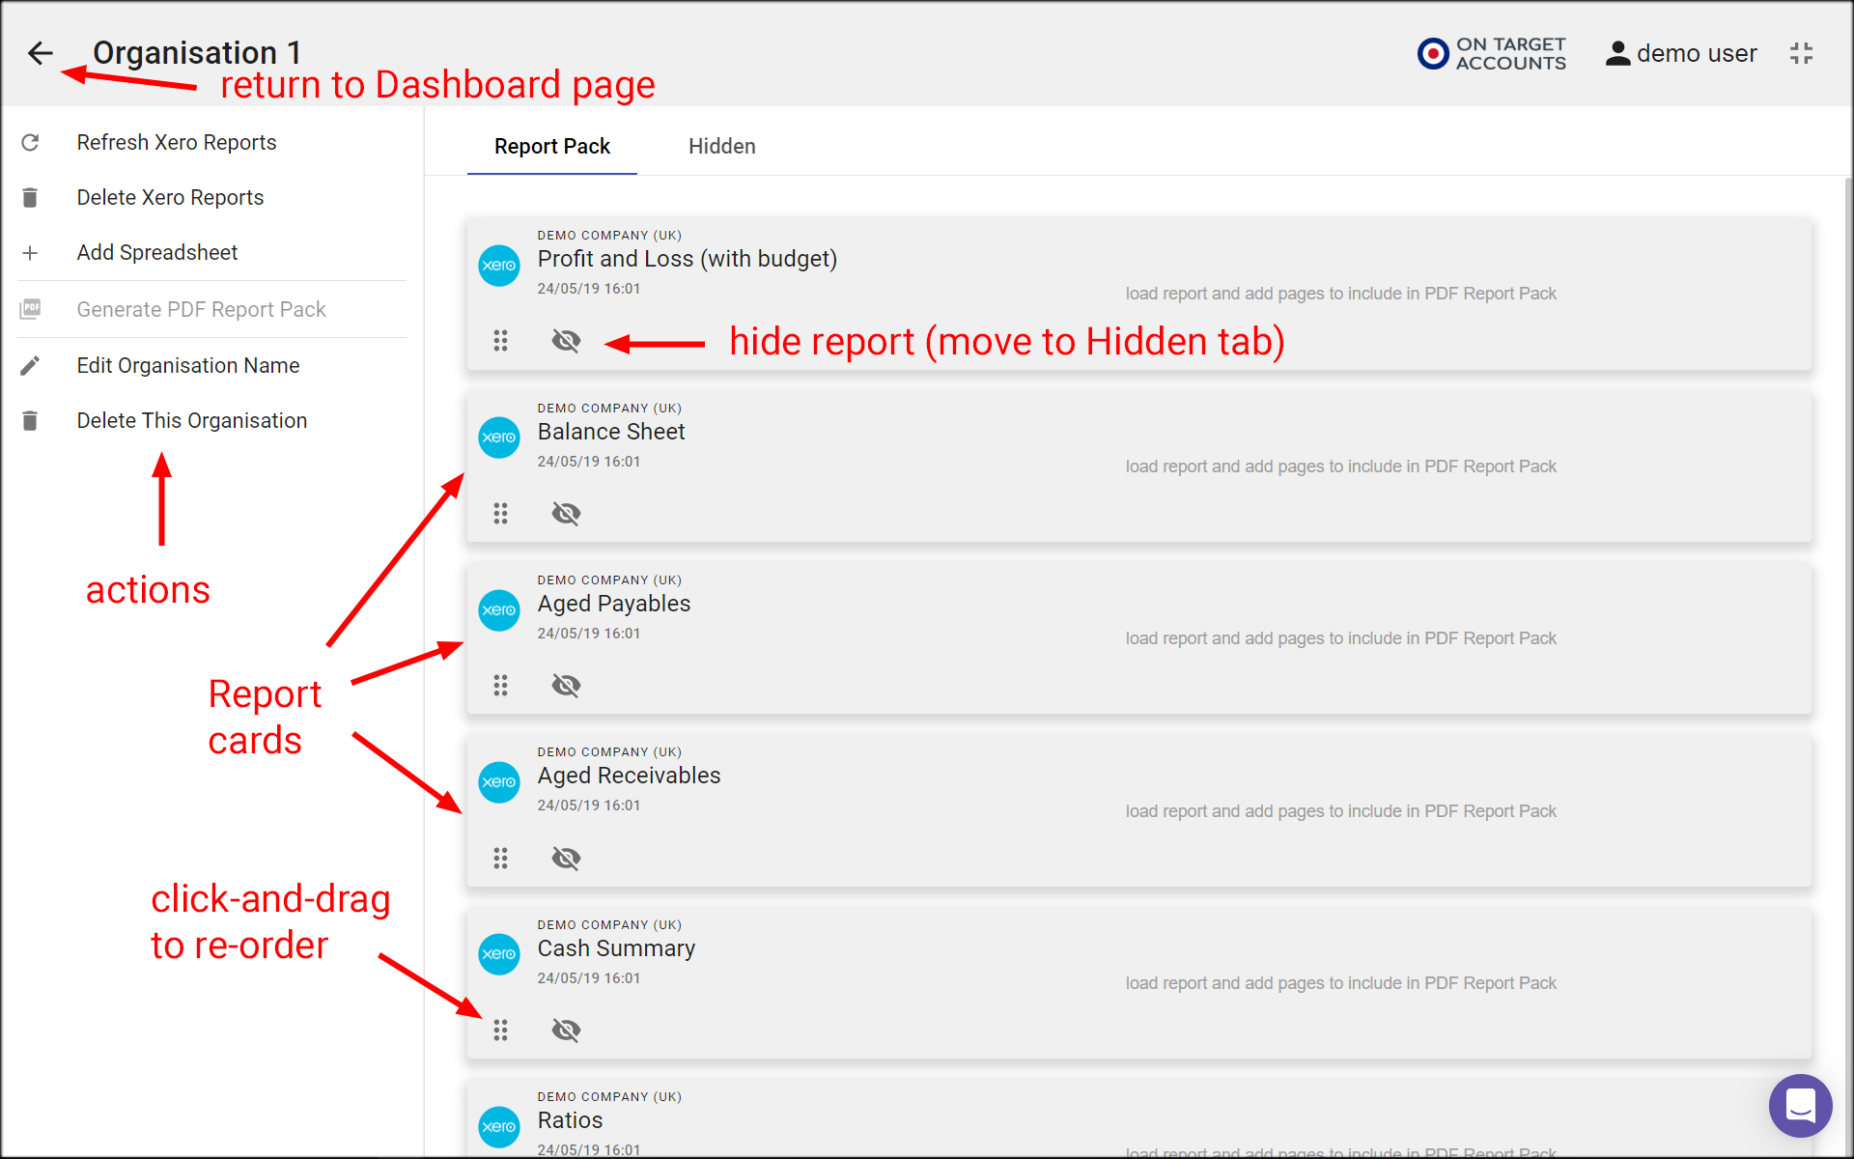Click load report hint on Aged Payables card
This screenshot has width=1854, height=1159.
point(1340,638)
